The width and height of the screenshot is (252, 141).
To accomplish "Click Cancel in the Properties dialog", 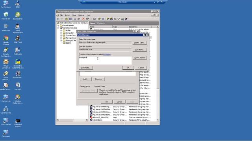I will pyautogui.click(x=119, y=102).
